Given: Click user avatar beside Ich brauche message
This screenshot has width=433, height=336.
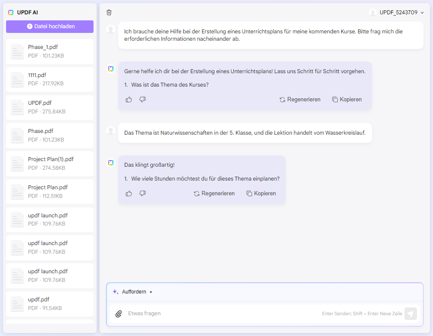Looking at the screenshot, I should coord(111,29).
